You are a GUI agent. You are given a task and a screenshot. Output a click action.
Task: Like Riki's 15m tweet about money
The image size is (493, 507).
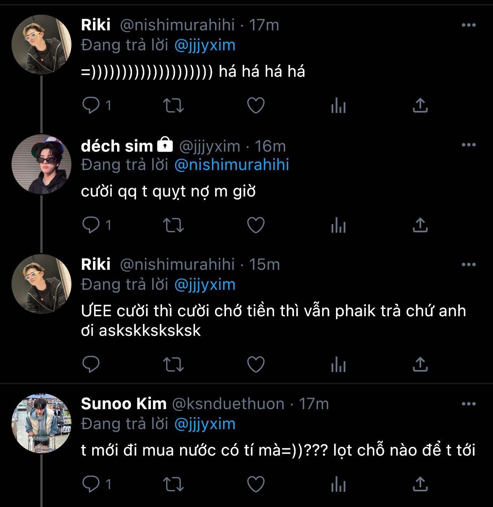(x=256, y=364)
